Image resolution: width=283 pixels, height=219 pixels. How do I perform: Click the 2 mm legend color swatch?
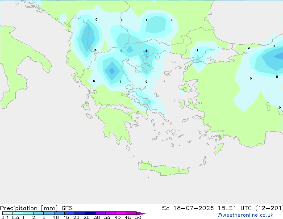coord(38,213)
